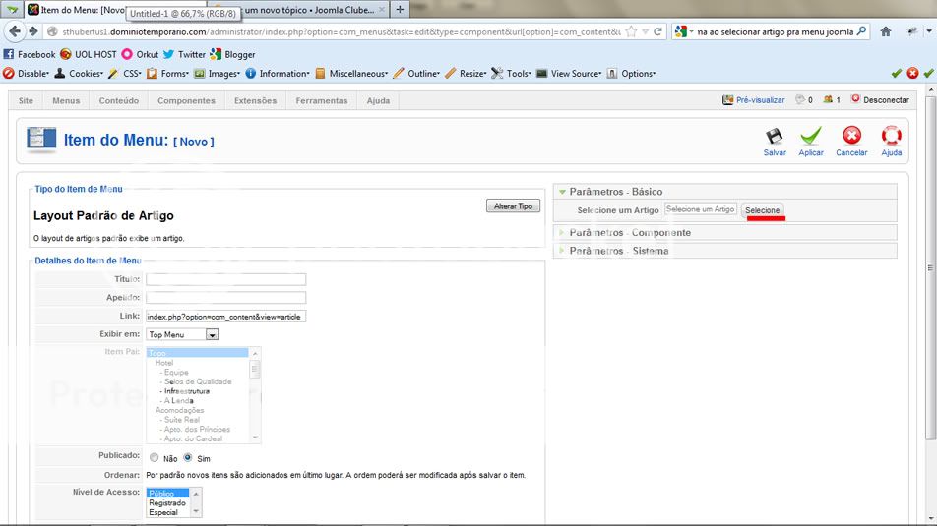Viewport: 937px width, 526px height.
Task: Open the Conteúdo menu
Action: click(x=118, y=100)
